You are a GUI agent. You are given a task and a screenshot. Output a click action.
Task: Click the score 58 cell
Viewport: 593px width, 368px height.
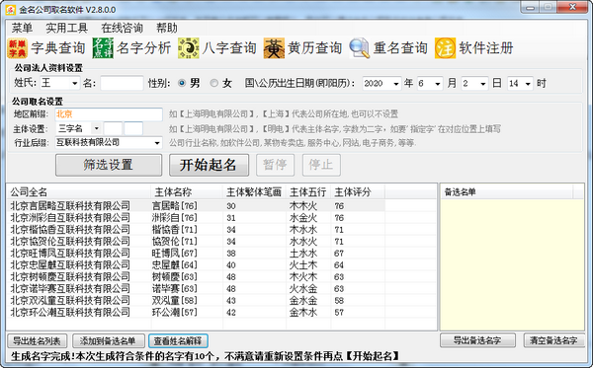pyautogui.click(x=339, y=301)
